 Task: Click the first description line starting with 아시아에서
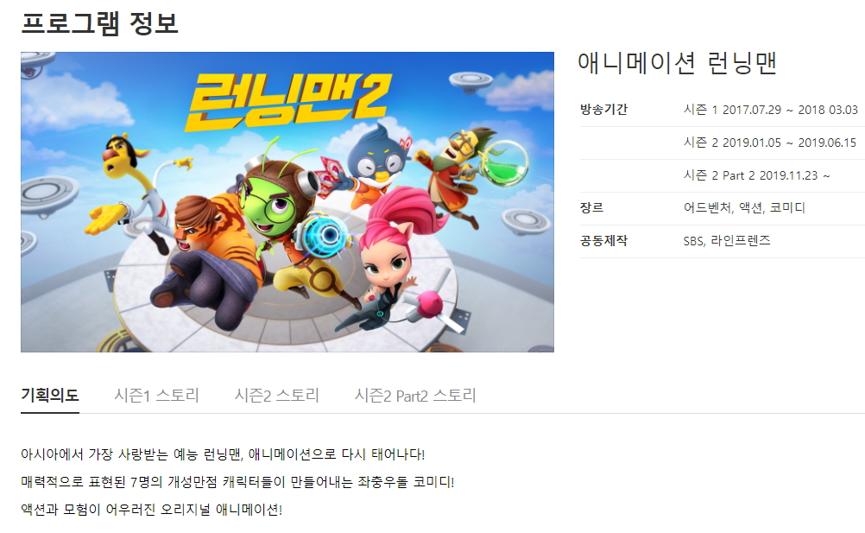point(223,454)
